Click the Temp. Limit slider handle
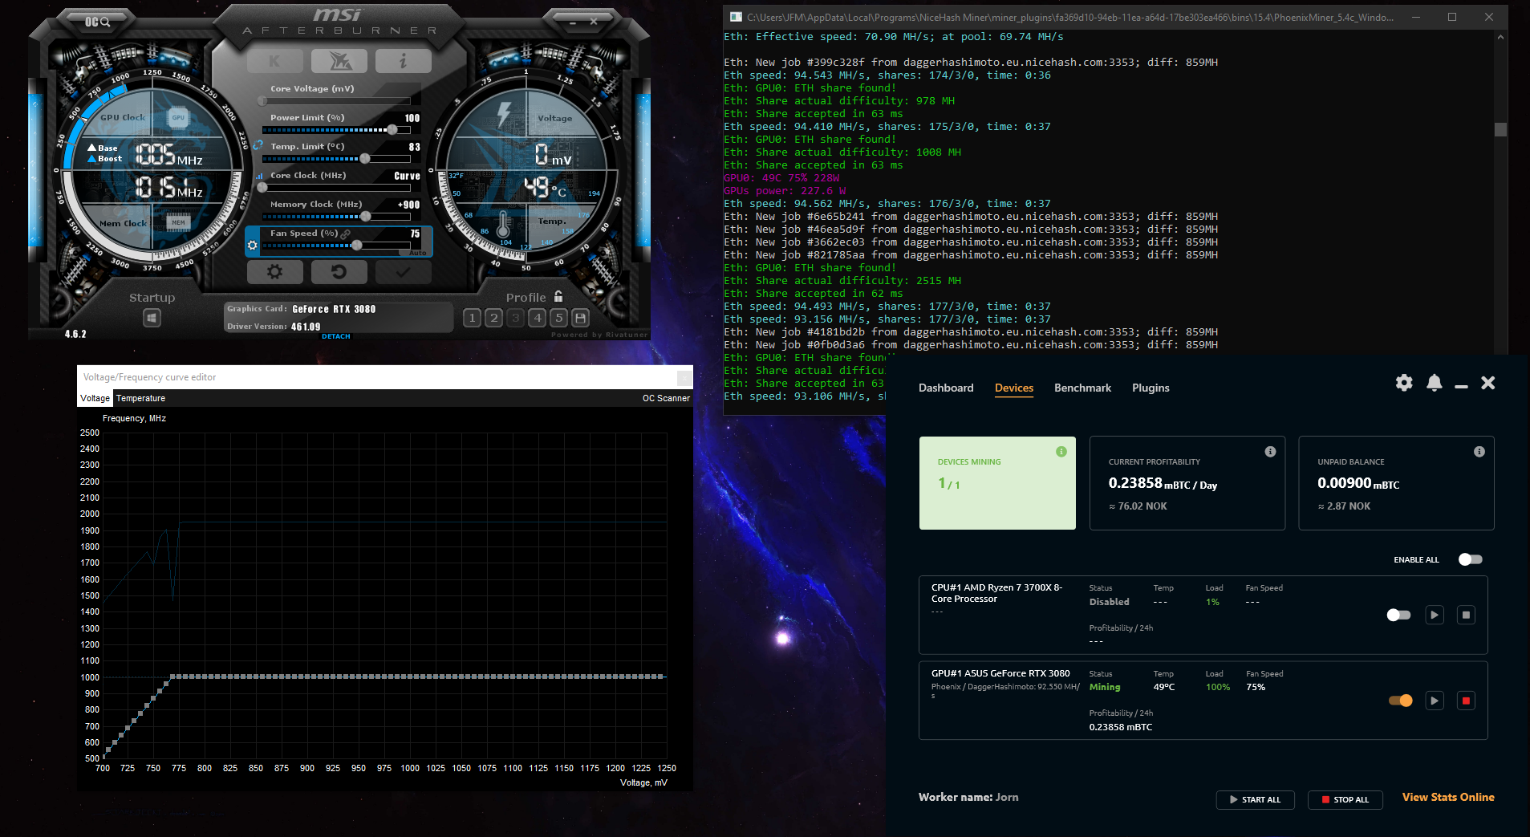 pos(365,159)
